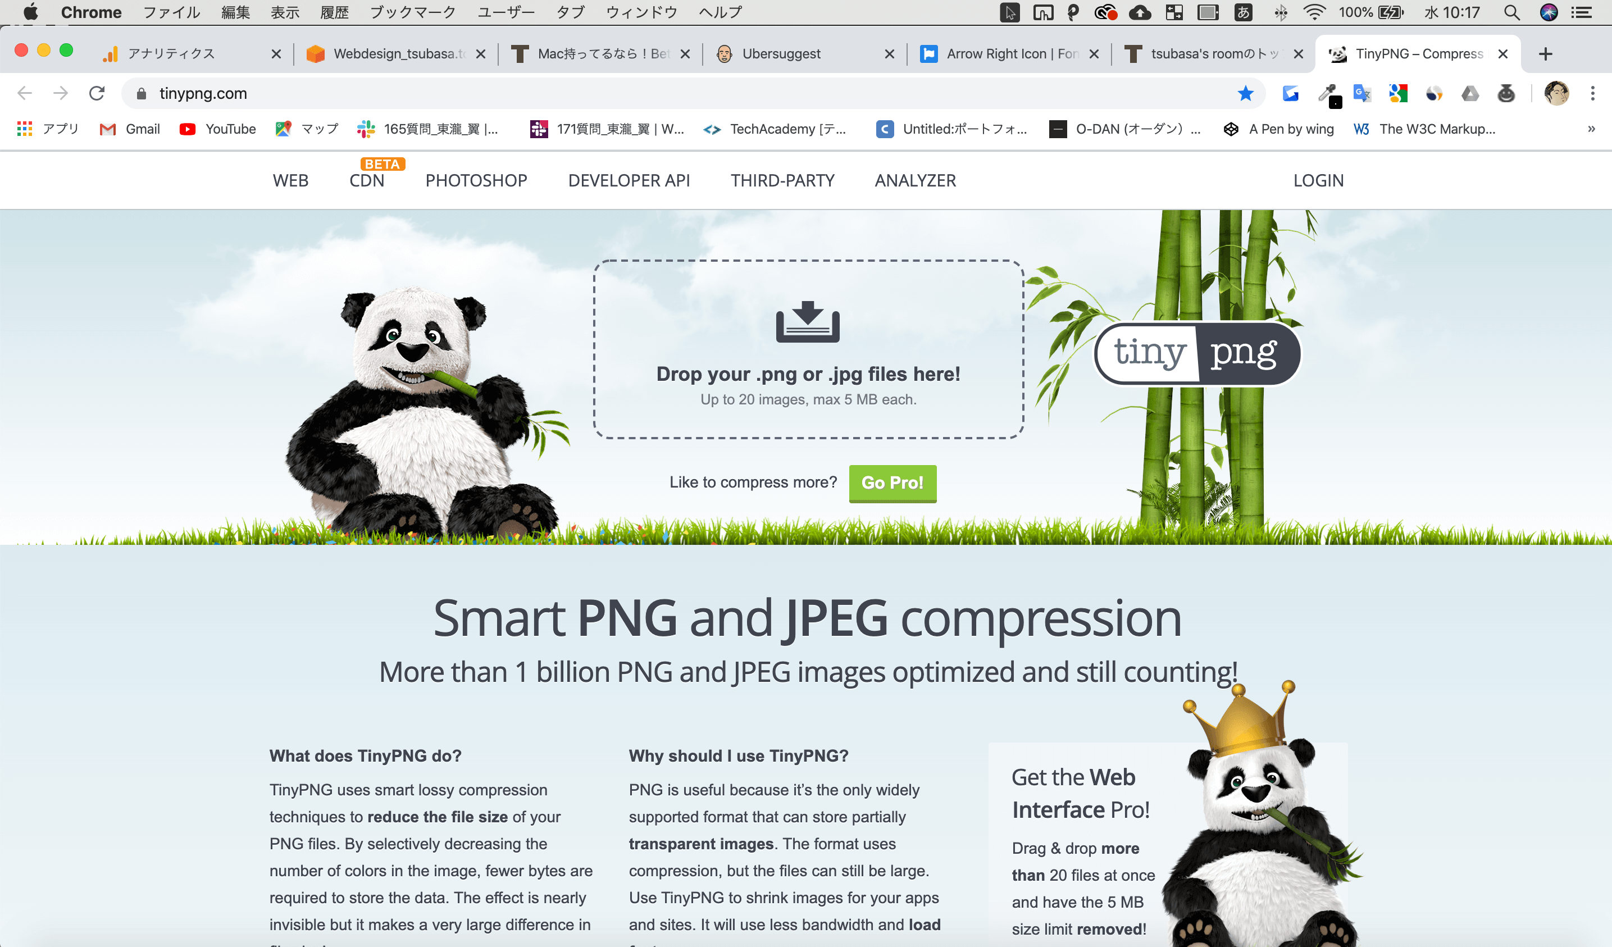Open Spotlight search magnifier
This screenshot has width=1612, height=947.
tap(1511, 12)
